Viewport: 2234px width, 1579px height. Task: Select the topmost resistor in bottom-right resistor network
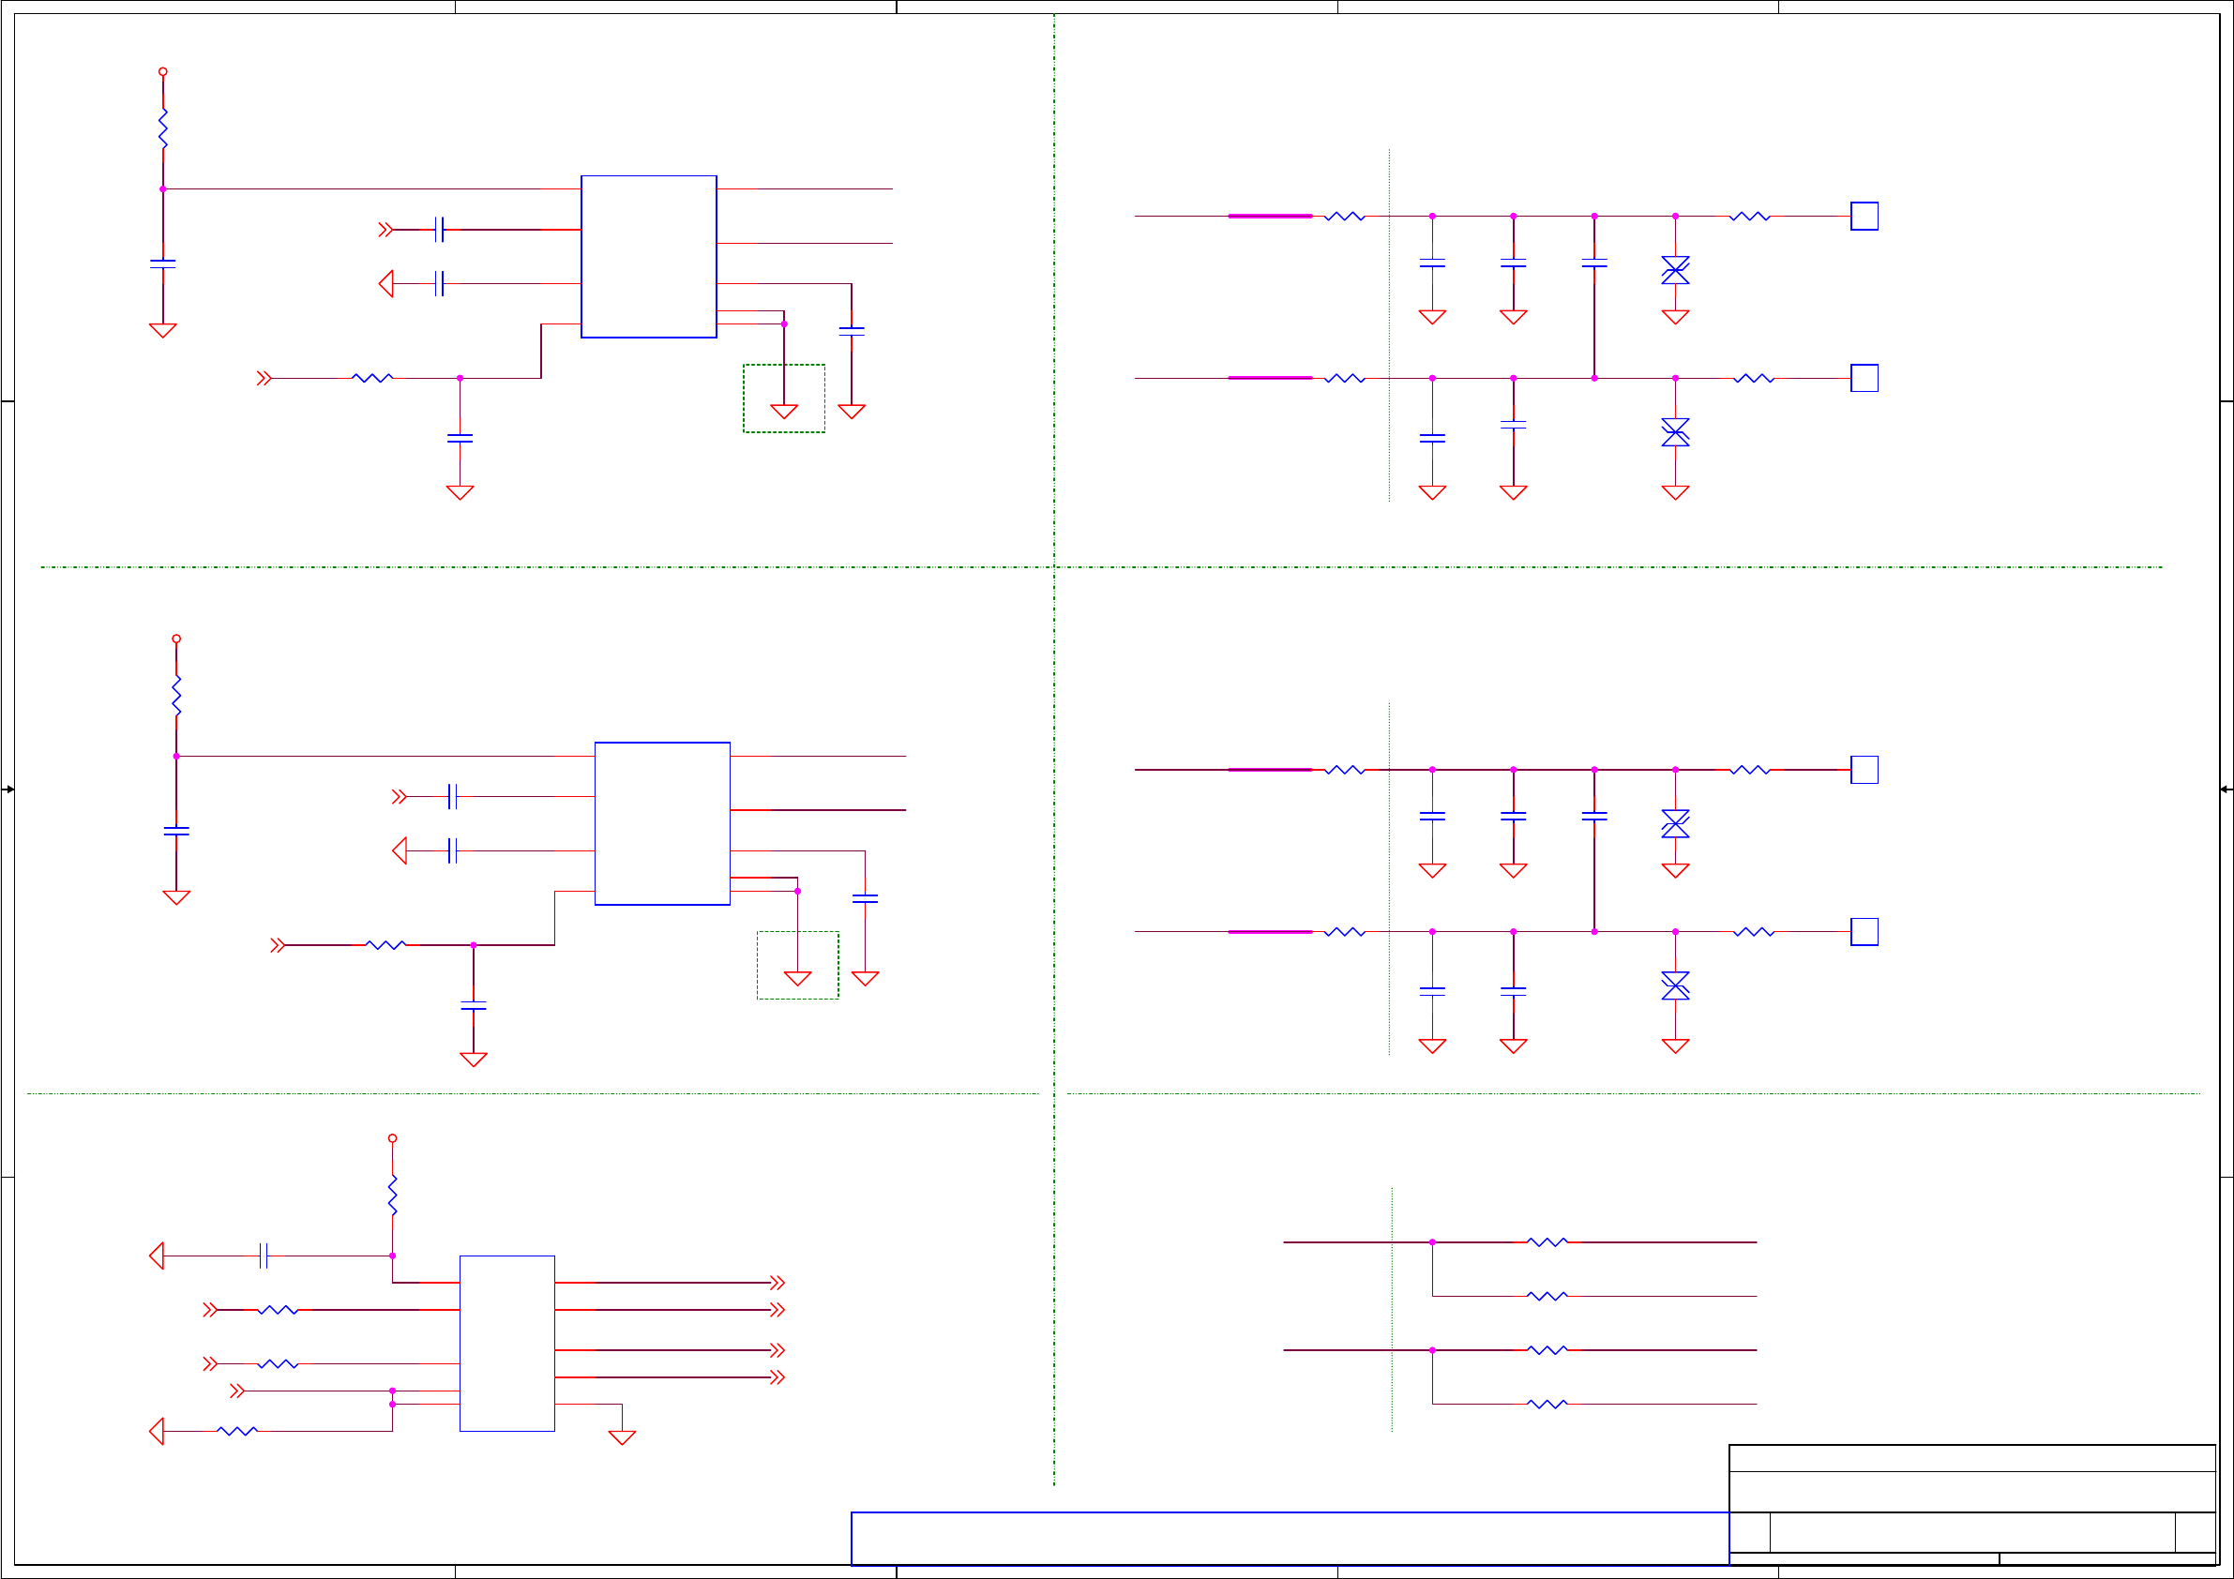(1547, 1242)
